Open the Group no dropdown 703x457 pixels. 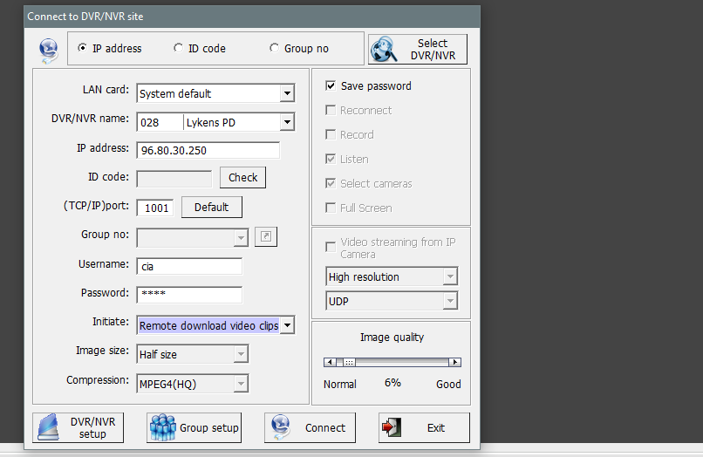pos(241,238)
